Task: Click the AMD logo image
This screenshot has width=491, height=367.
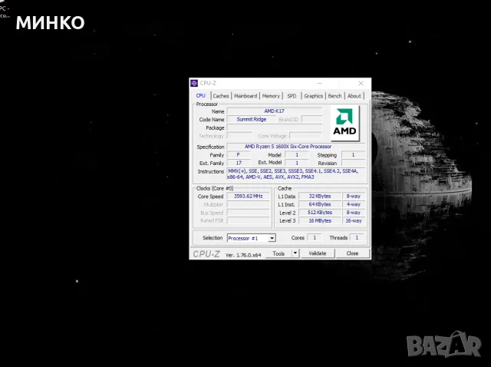Action: click(x=344, y=123)
